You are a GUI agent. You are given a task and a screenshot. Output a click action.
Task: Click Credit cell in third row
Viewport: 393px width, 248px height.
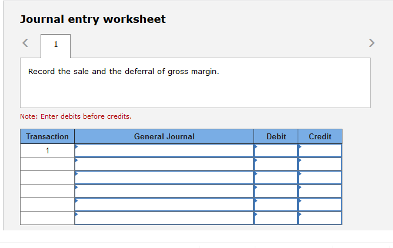[320, 177]
